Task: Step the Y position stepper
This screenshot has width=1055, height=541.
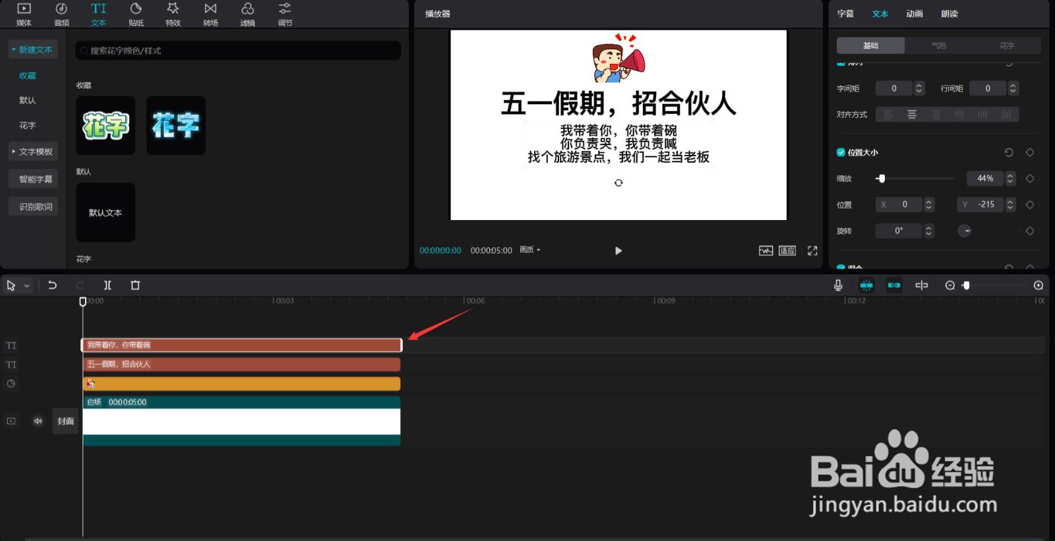Action: tap(1010, 205)
